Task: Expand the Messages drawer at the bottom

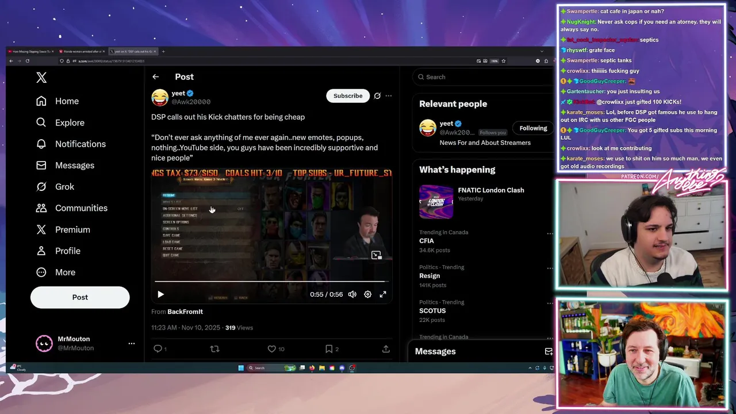Action: coord(481,351)
